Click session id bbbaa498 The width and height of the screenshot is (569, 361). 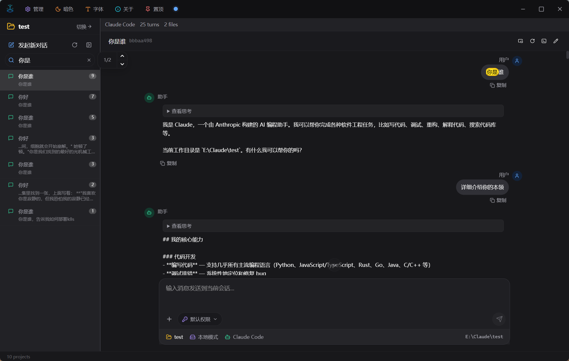point(140,41)
